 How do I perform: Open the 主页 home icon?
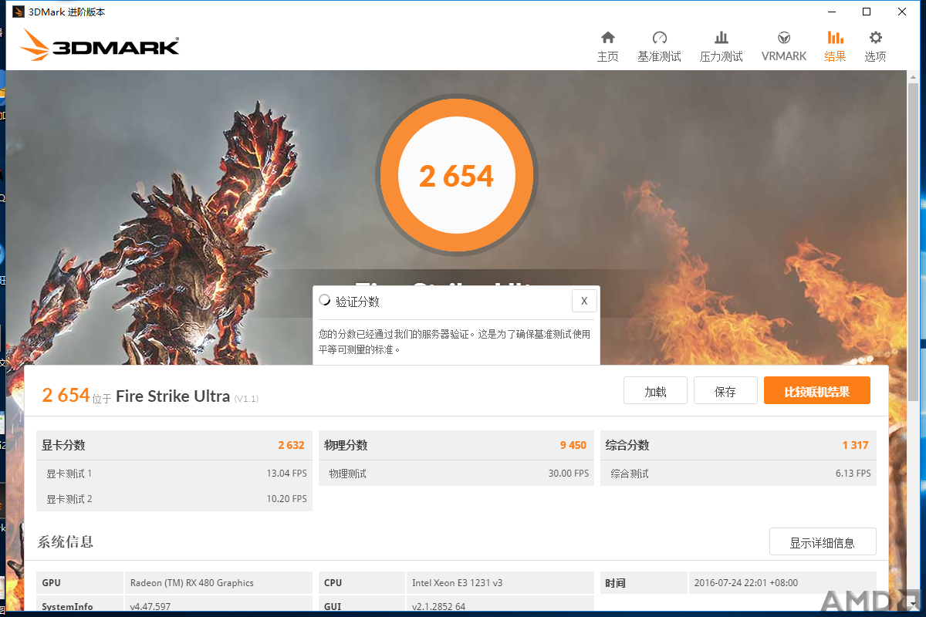tap(608, 38)
